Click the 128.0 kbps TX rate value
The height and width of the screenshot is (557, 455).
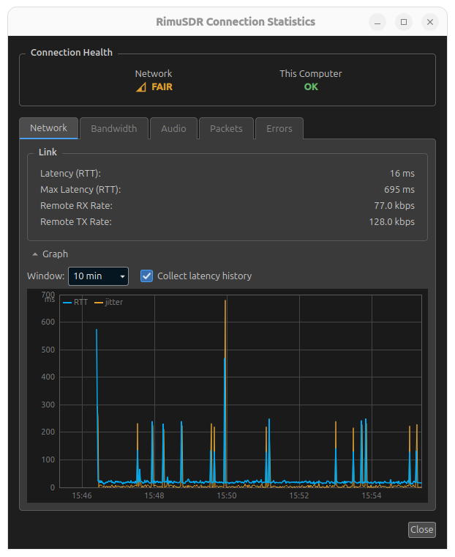392,221
